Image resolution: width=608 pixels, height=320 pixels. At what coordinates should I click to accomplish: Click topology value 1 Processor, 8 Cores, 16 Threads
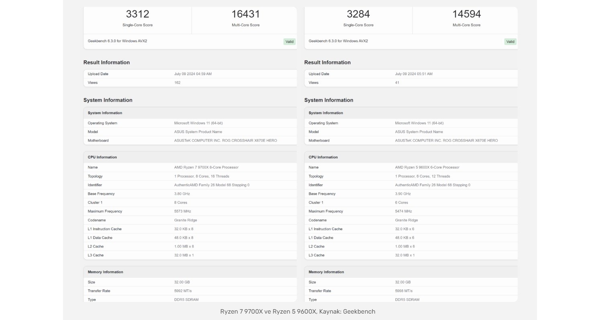(x=202, y=176)
